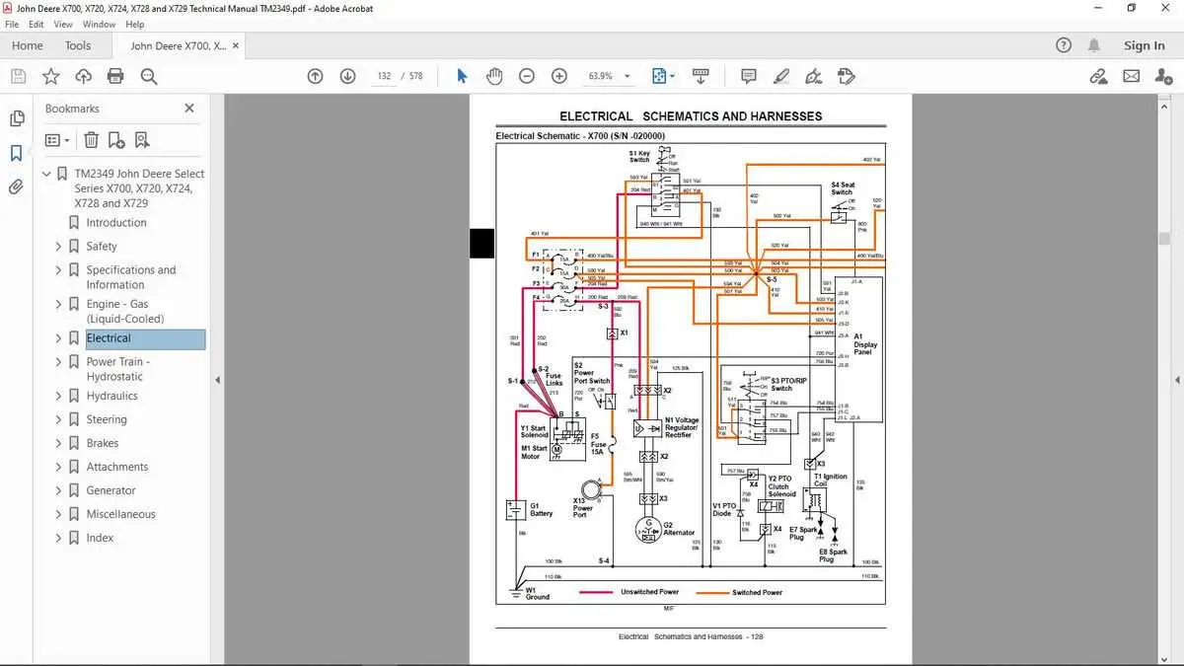This screenshot has width=1184, height=666.
Task: Zoom in with plus button
Action: click(x=559, y=76)
